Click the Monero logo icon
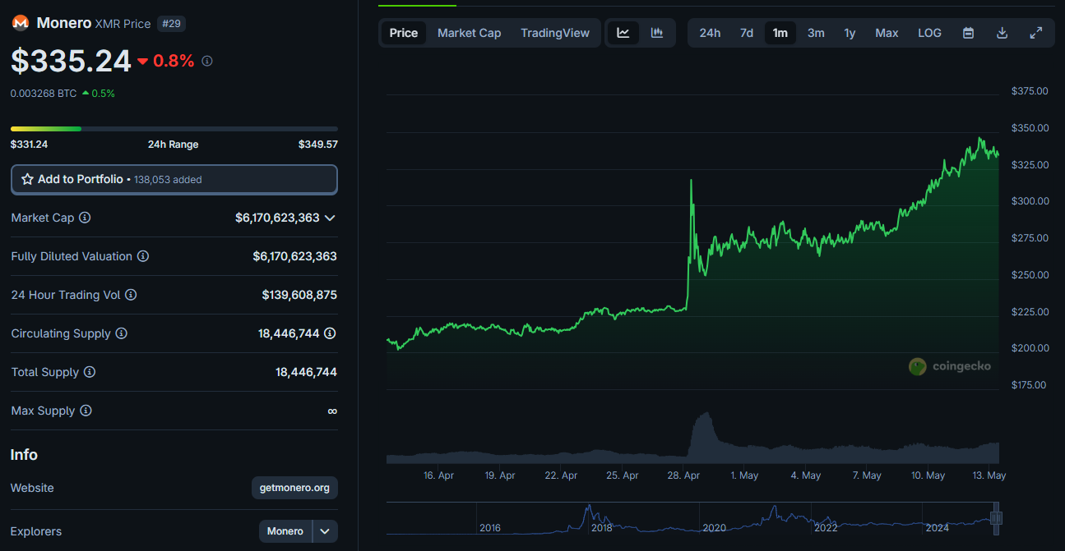 [20, 23]
